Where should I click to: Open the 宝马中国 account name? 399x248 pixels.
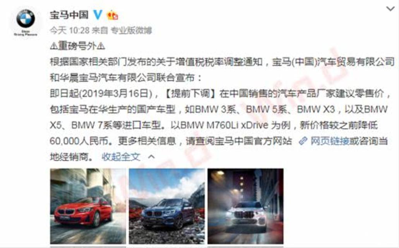click(x=69, y=15)
